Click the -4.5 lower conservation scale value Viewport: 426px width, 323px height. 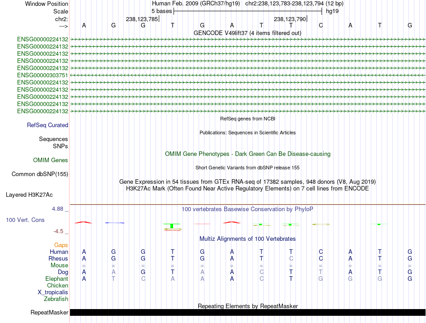[58, 231]
